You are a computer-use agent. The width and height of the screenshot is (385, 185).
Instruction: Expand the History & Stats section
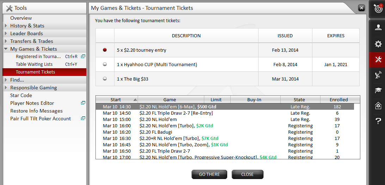click(x=6, y=26)
